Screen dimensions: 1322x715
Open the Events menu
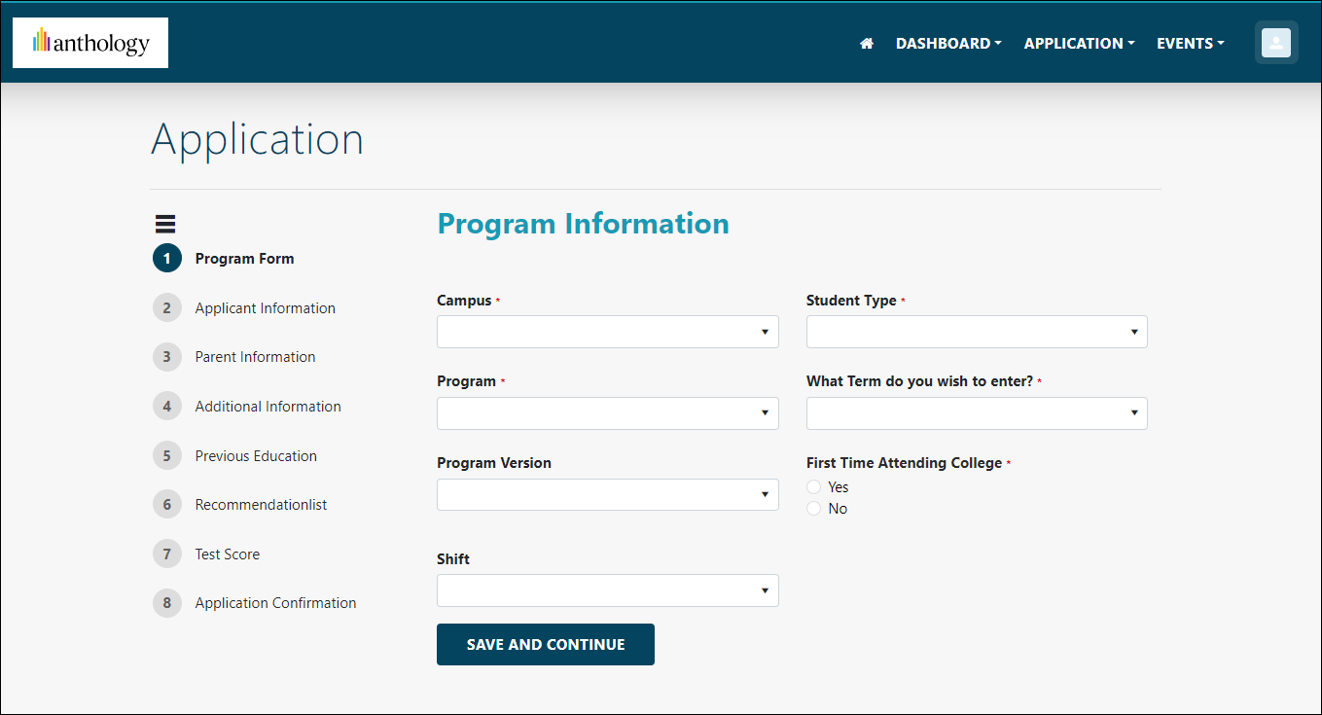tap(1189, 44)
